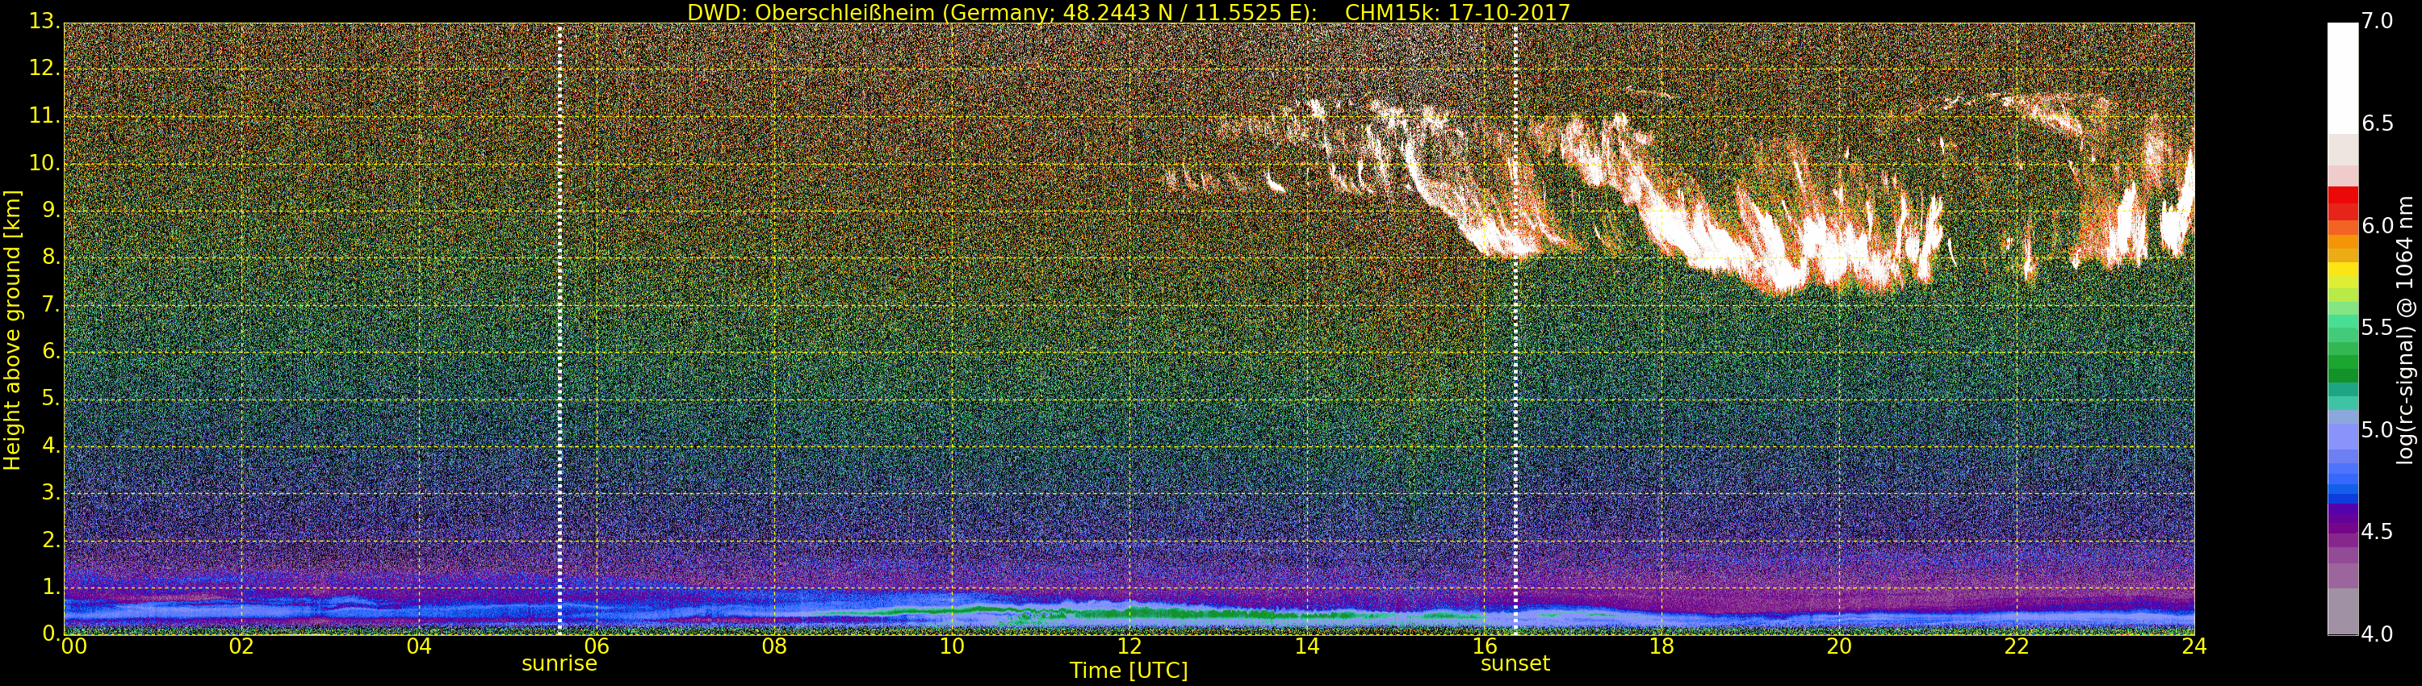Click the 24 tick on the time axis
Image resolution: width=2422 pixels, height=686 pixels.
click(x=2194, y=646)
